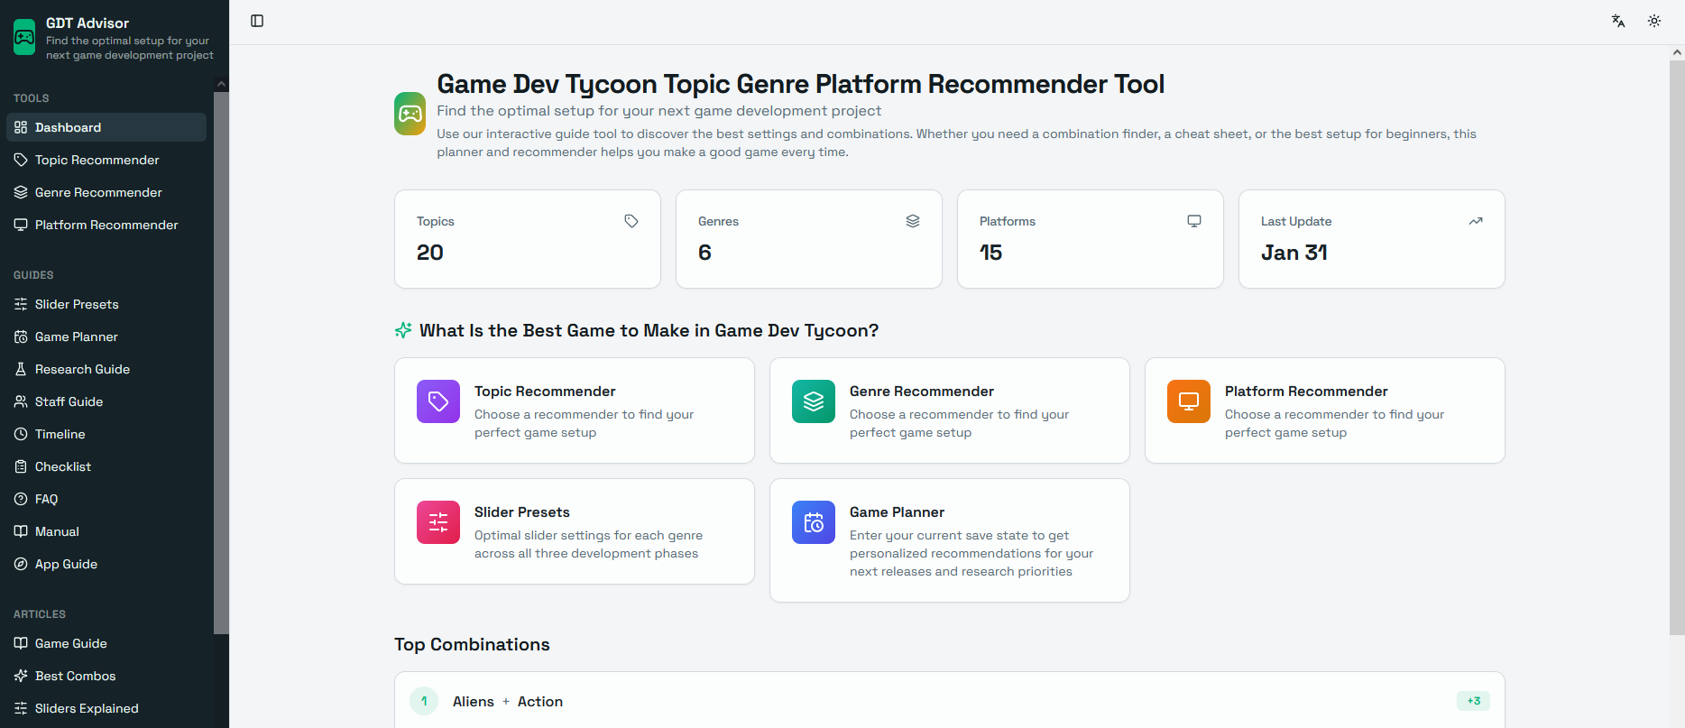Screen dimensions: 1685x728
Task: Click the Research Guide flask icon
Action: [21, 369]
